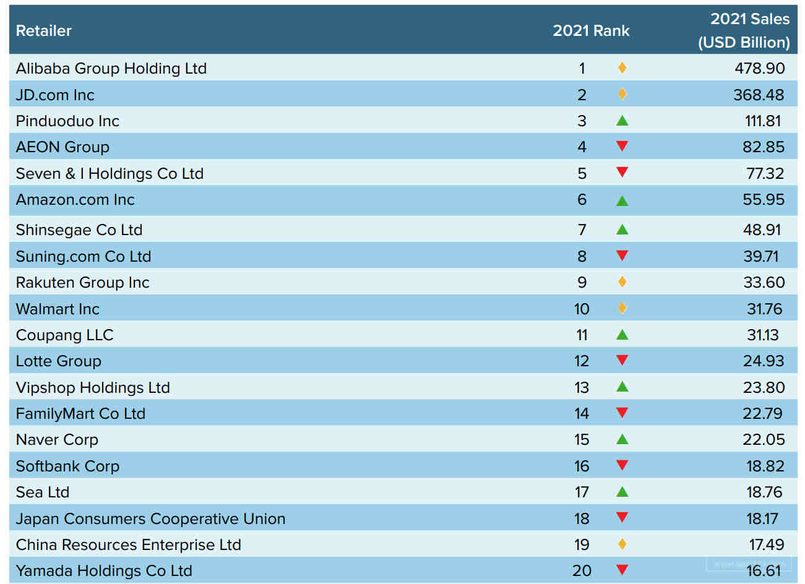Select the Pinduoduo Inc retailer name
This screenshot has width=805, height=584.
tap(67, 121)
